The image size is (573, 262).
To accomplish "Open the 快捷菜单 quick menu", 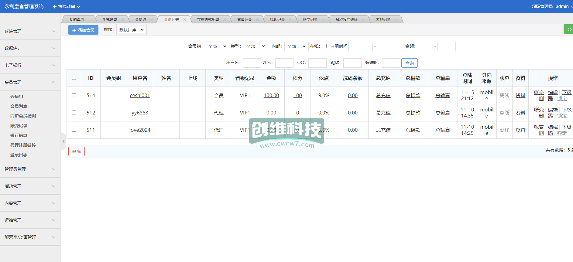I will pos(67,6).
